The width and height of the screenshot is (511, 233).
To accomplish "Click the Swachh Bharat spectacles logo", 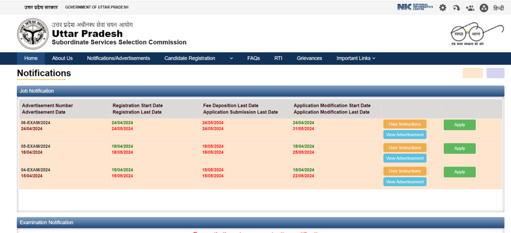I will tap(477, 34).
